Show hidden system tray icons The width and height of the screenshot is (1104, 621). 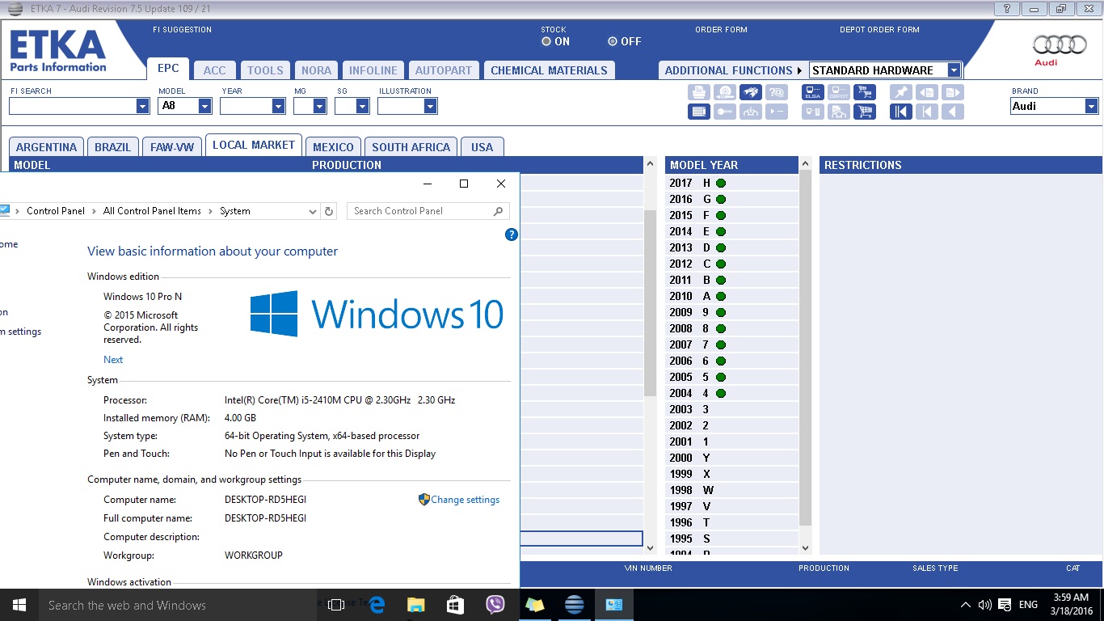[965, 605]
